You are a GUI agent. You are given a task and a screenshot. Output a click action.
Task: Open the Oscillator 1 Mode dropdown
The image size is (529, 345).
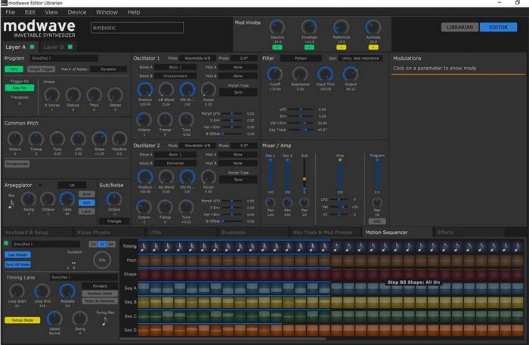[x=197, y=58]
